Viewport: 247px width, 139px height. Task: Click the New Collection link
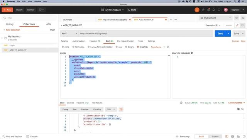12,30
